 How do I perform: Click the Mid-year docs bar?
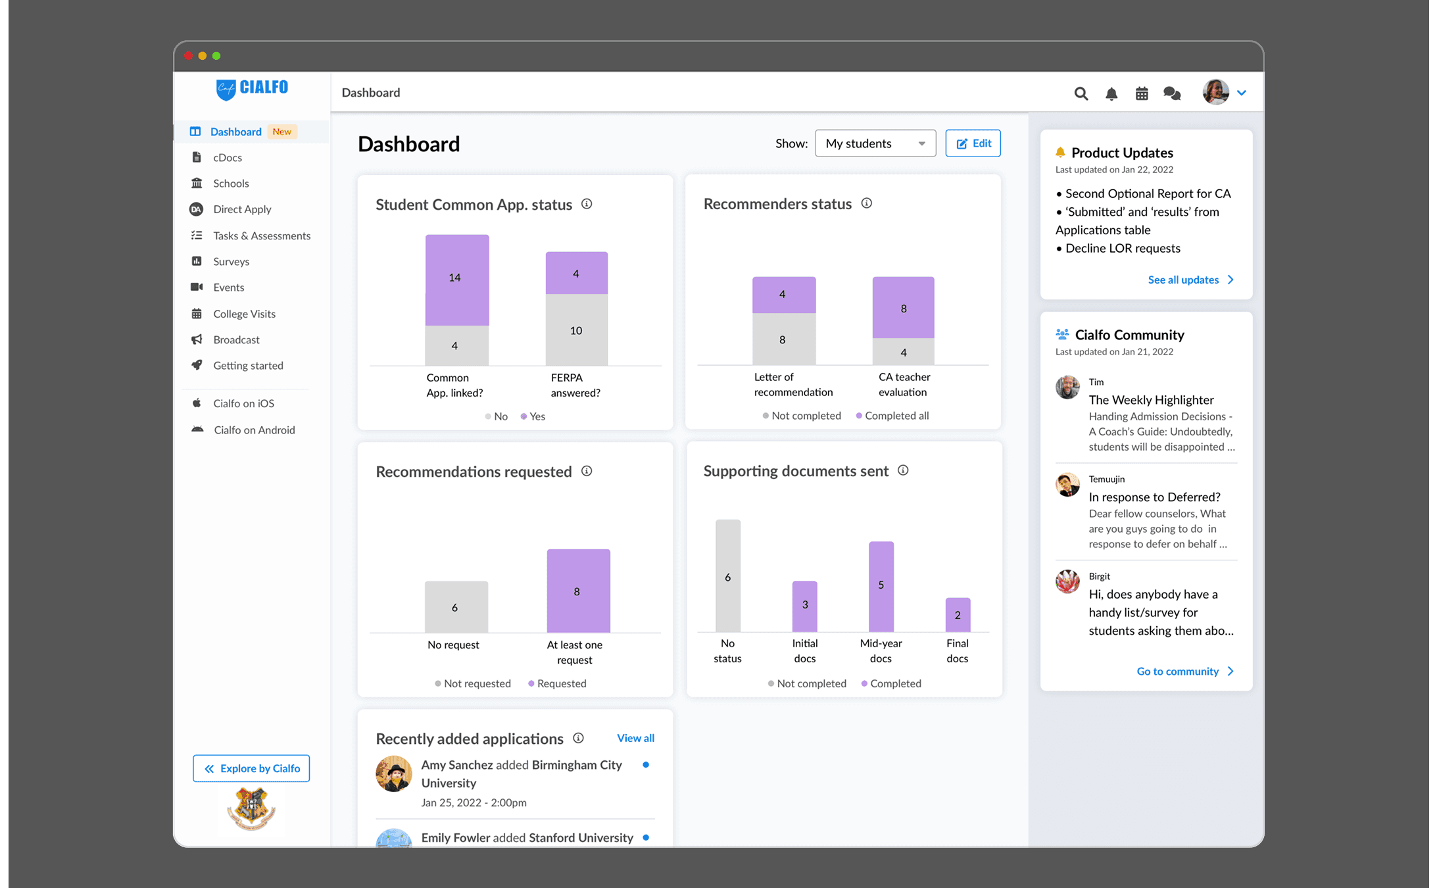[x=881, y=586]
